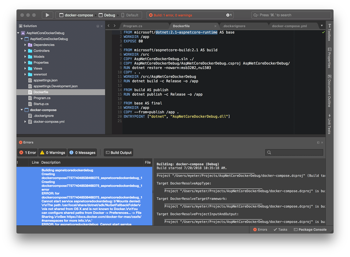350x257 pixels.
Task: Open the Unit Tests side pad
Action: coord(329,124)
